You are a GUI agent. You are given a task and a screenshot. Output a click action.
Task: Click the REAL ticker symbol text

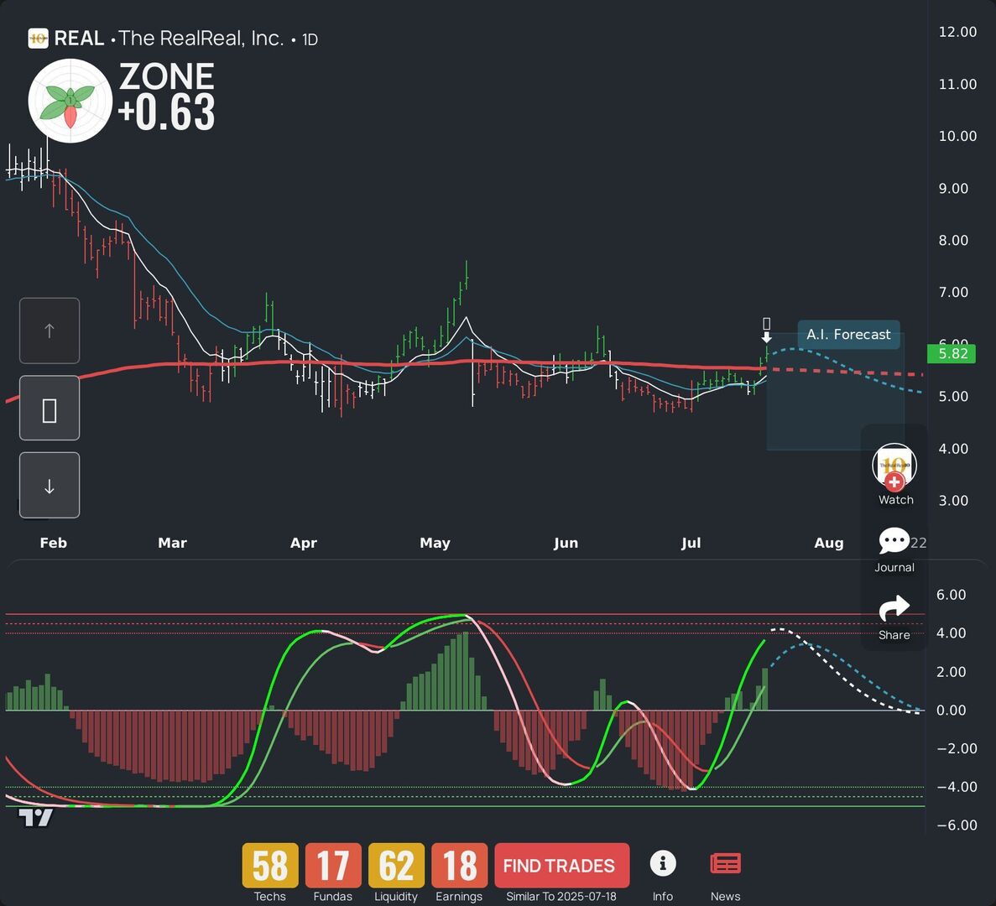[79, 39]
